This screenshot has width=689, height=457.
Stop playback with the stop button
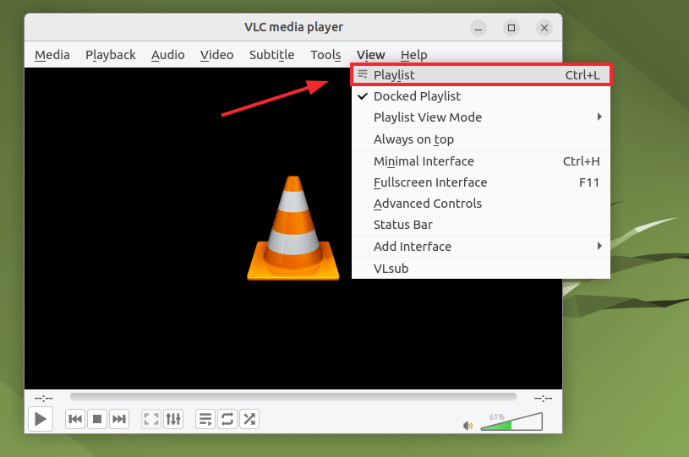(97, 419)
